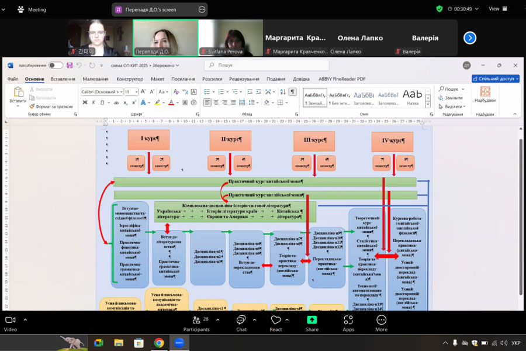Open the borders dropdown arrow
This screenshot has width=526, height=351.
pyautogui.click(x=287, y=102)
